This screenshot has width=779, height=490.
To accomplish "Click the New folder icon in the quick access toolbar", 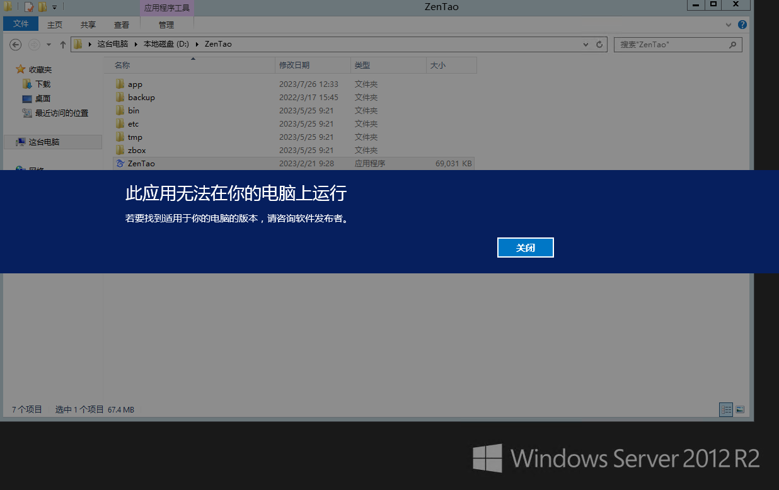I will point(42,7).
